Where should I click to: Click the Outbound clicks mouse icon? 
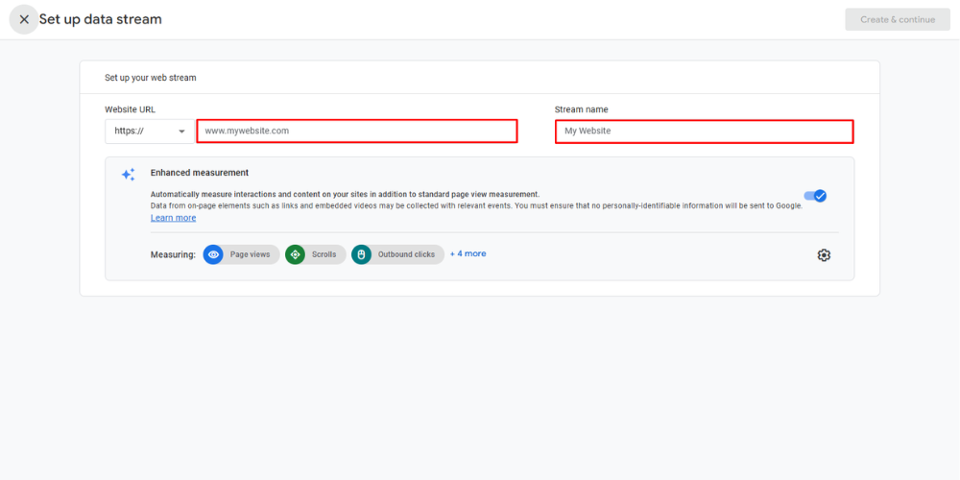(x=361, y=254)
